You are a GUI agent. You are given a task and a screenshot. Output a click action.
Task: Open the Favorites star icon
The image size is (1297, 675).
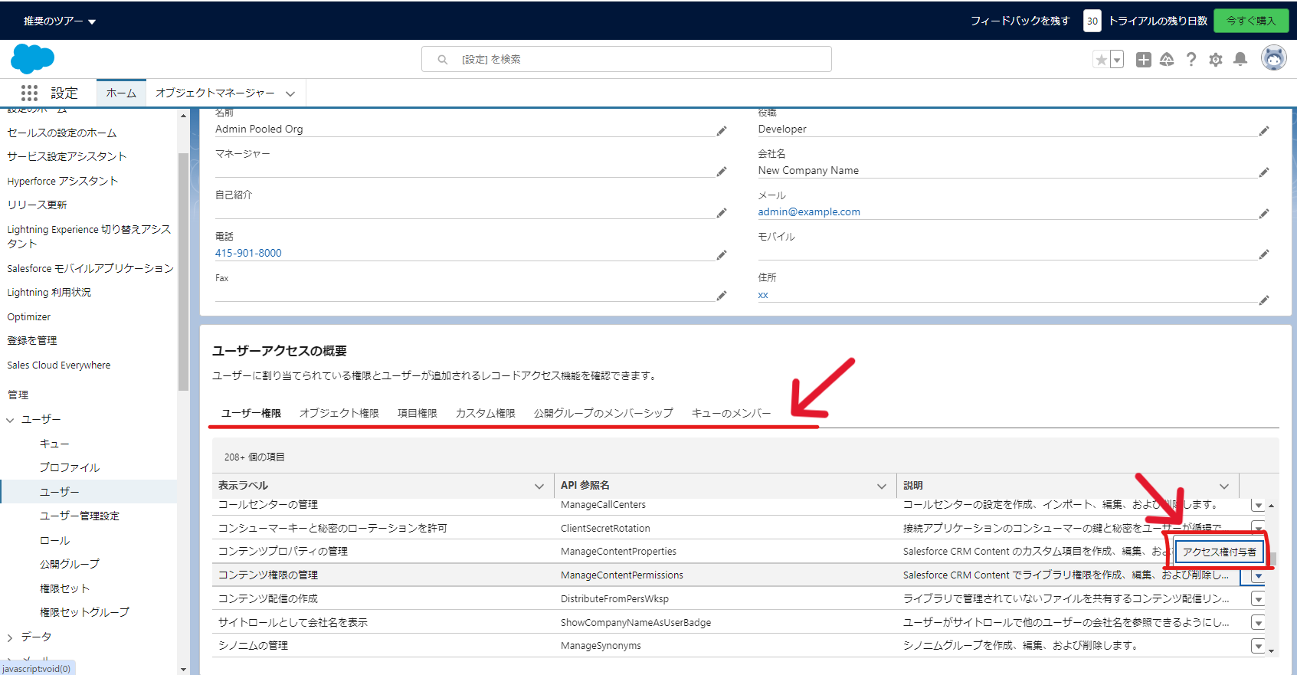[1101, 60]
